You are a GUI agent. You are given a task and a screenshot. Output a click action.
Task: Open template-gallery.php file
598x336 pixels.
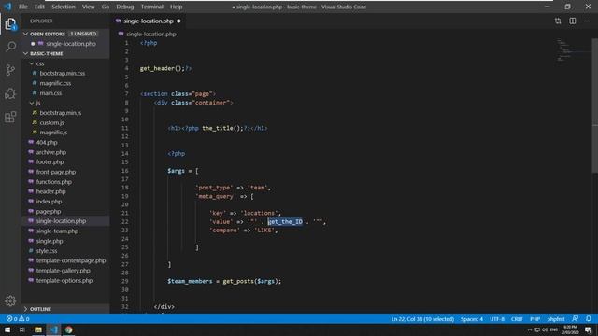[63, 271]
